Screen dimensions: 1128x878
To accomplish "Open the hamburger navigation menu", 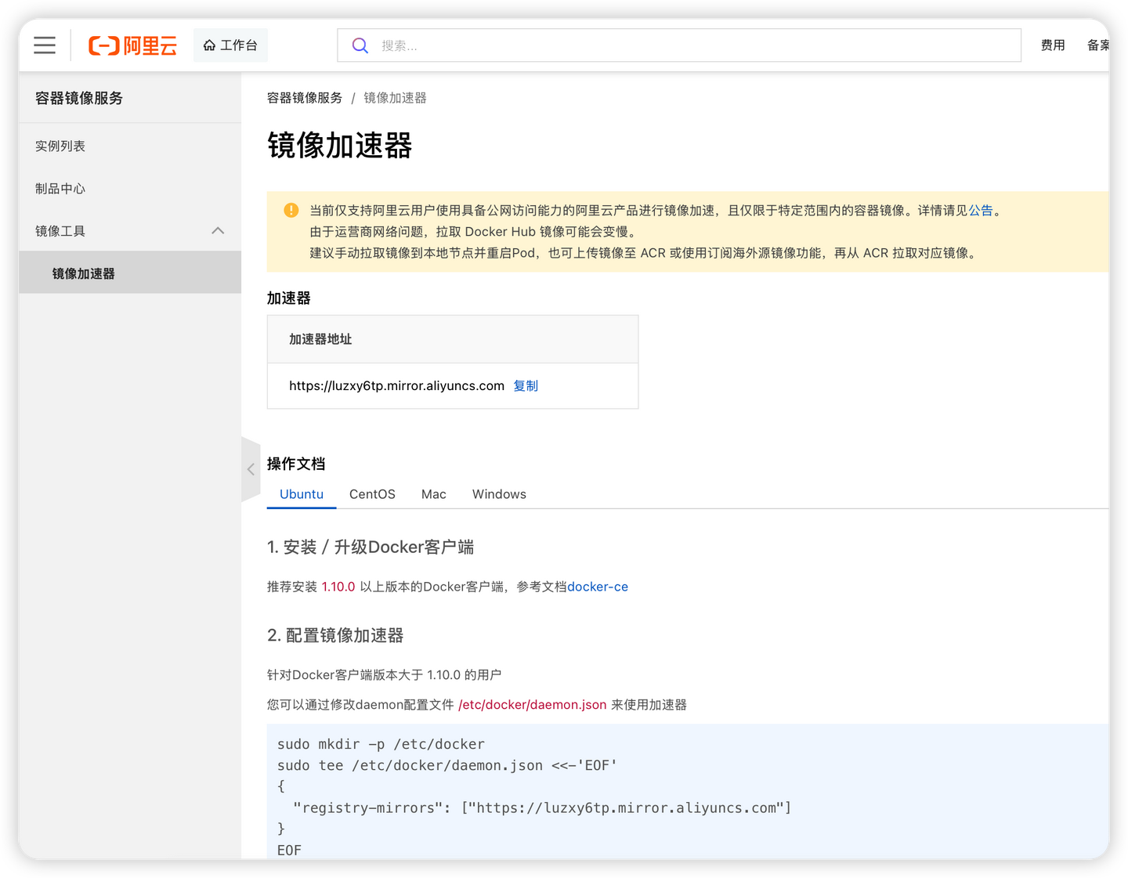I will coord(45,45).
